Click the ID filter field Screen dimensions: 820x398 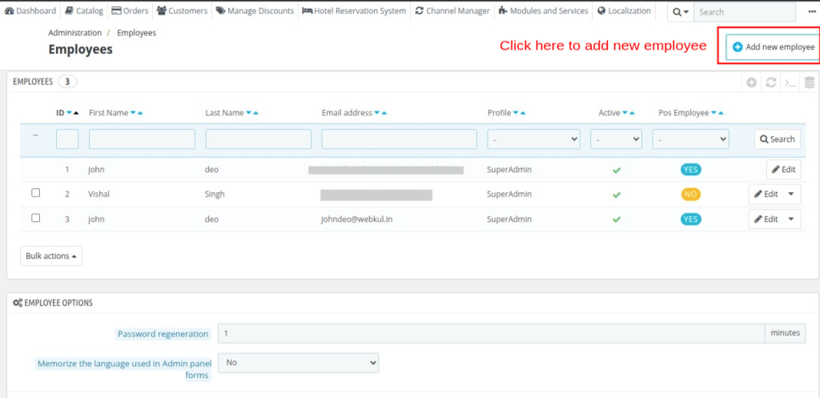tap(67, 139)
